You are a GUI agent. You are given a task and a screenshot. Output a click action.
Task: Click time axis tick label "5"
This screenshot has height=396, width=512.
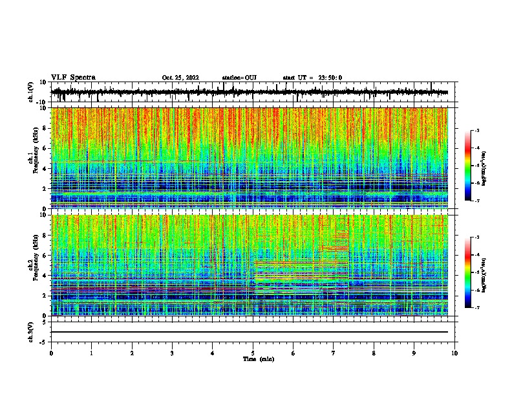click(x=253, y=353)
